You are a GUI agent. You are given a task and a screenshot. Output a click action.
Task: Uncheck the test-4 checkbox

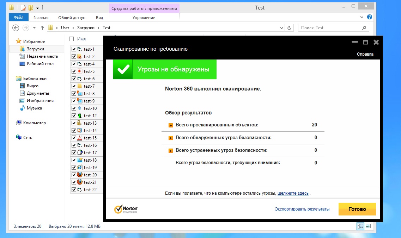click(x=74, y=64)
